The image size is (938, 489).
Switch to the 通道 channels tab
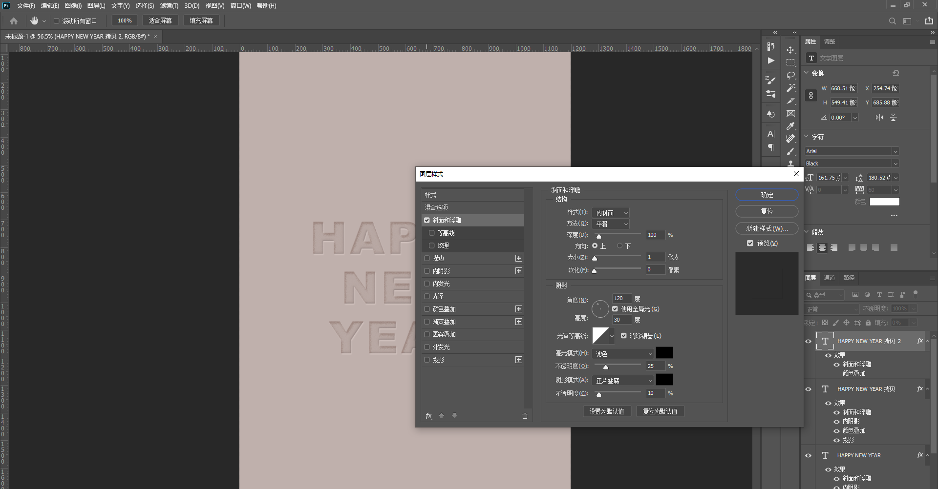coord(830,278)
